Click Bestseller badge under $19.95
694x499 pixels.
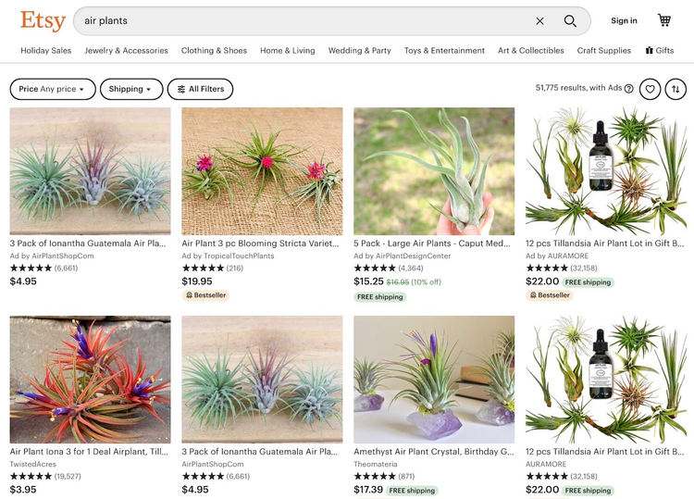205,295
